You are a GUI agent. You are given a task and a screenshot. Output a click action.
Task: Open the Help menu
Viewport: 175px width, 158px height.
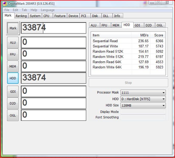34,10
